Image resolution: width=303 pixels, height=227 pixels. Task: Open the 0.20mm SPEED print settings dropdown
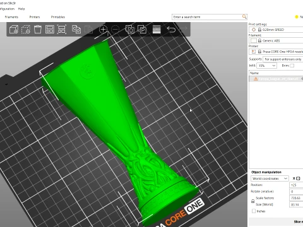point(276,30)
